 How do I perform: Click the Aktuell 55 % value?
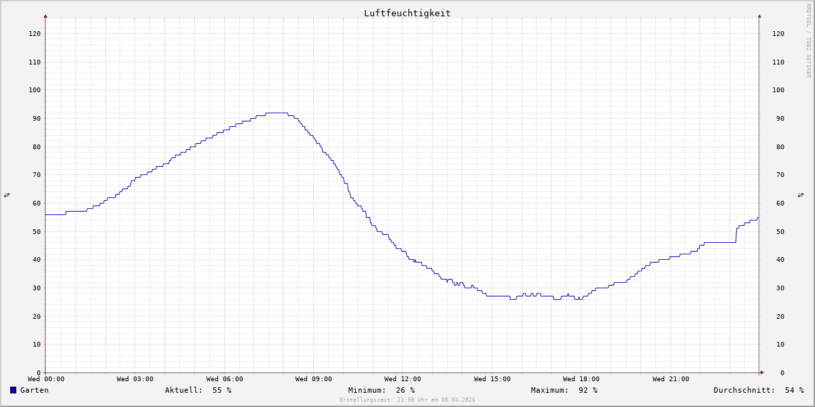tap(198, 390)
